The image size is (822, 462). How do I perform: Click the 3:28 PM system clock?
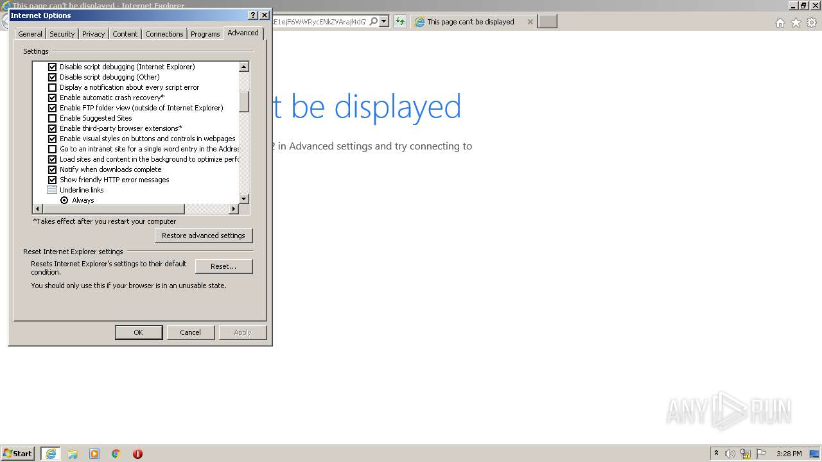[x=789, y=454]
